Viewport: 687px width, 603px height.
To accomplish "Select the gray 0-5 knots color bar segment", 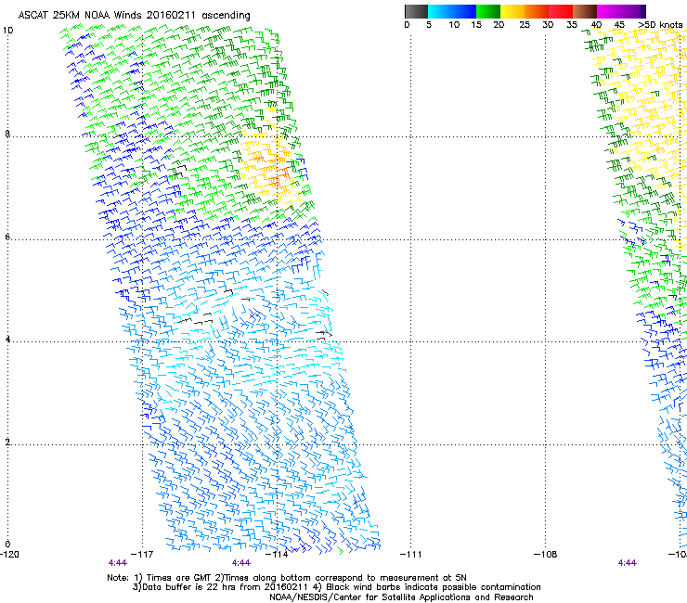I will click(x=416, y=11).
